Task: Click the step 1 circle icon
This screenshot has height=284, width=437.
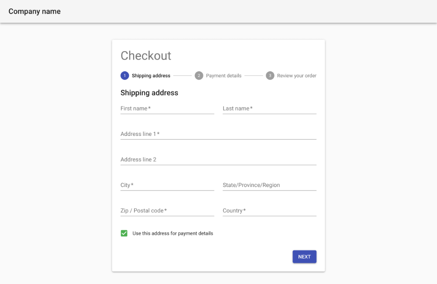Action: [125, 76]
